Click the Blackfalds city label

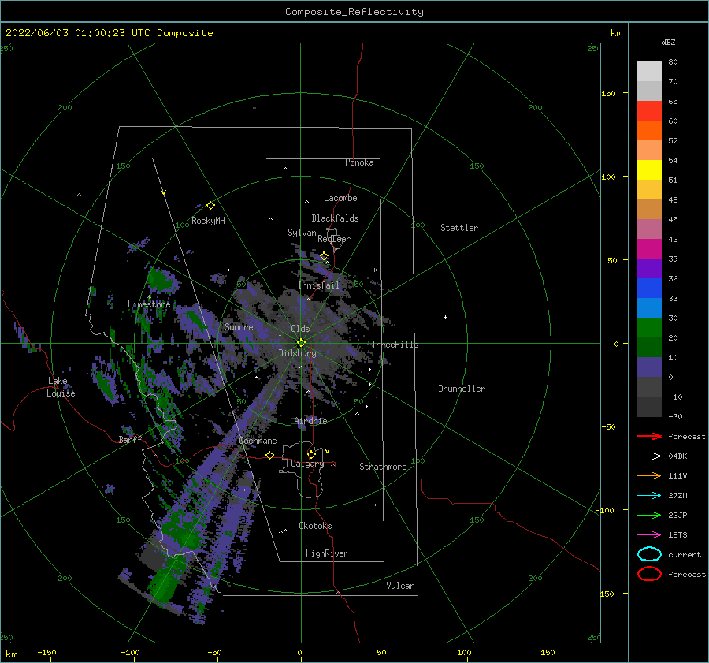click(x=335, y=218)
